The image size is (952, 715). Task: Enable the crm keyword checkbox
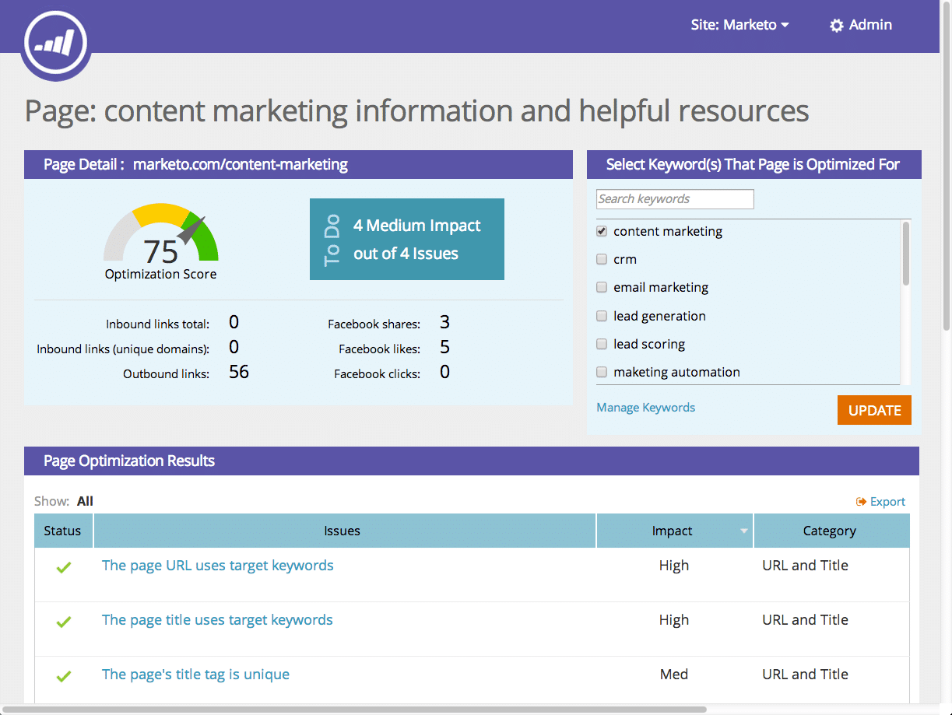602,260
